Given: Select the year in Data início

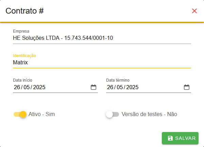Looking at the screenshot, I should tap(39, 87).
